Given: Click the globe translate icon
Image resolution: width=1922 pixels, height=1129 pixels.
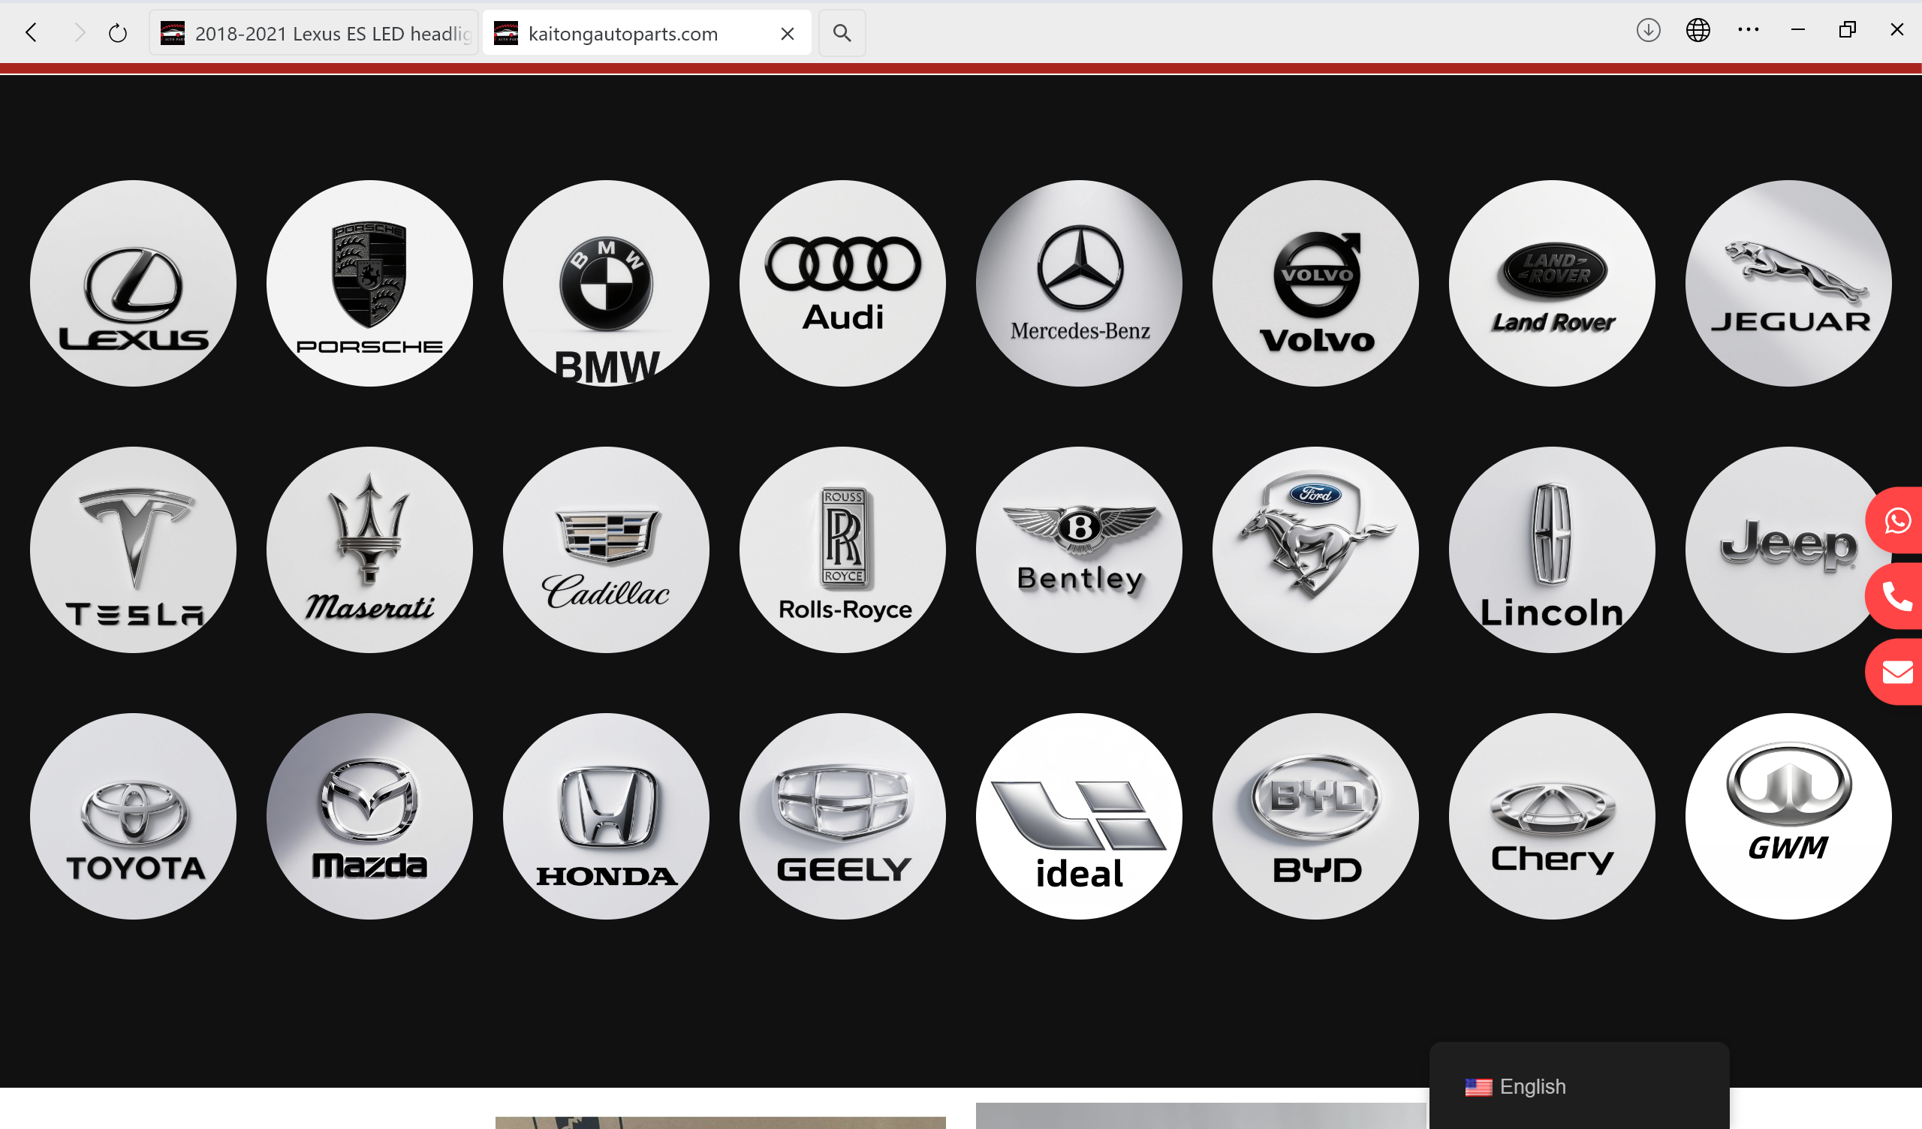Looking at the screenshot, I should (1697, 31).
